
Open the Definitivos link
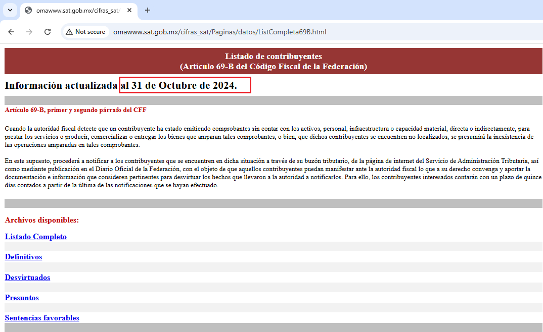[24, 257]
